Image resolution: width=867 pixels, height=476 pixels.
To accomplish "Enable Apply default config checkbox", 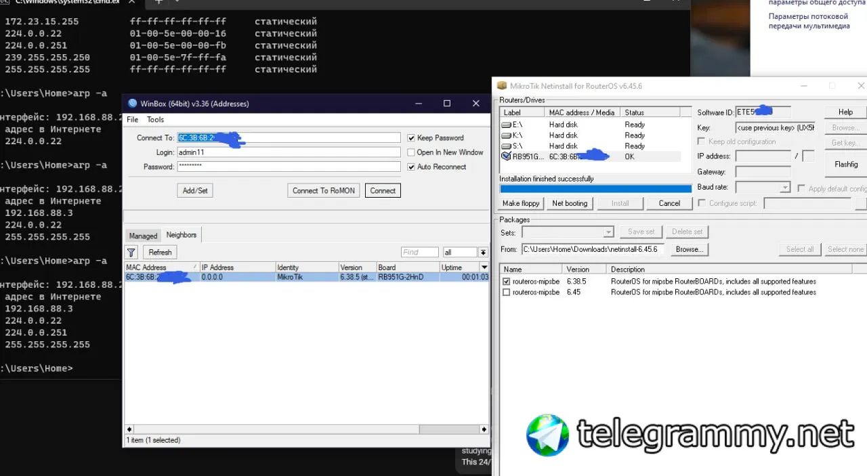I will coord(802,188).
